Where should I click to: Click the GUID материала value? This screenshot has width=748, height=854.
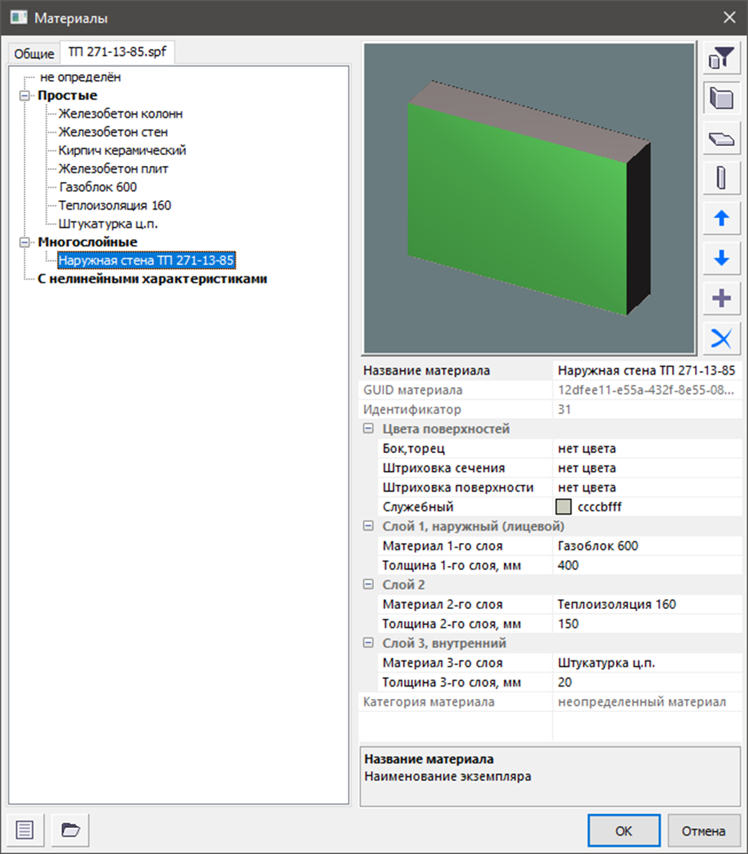click(647, 390)
